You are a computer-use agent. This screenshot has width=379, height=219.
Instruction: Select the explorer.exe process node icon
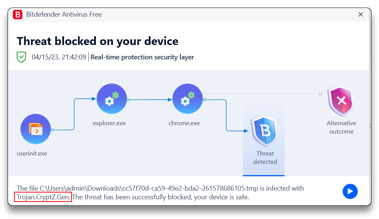click(x=112, y=99)
